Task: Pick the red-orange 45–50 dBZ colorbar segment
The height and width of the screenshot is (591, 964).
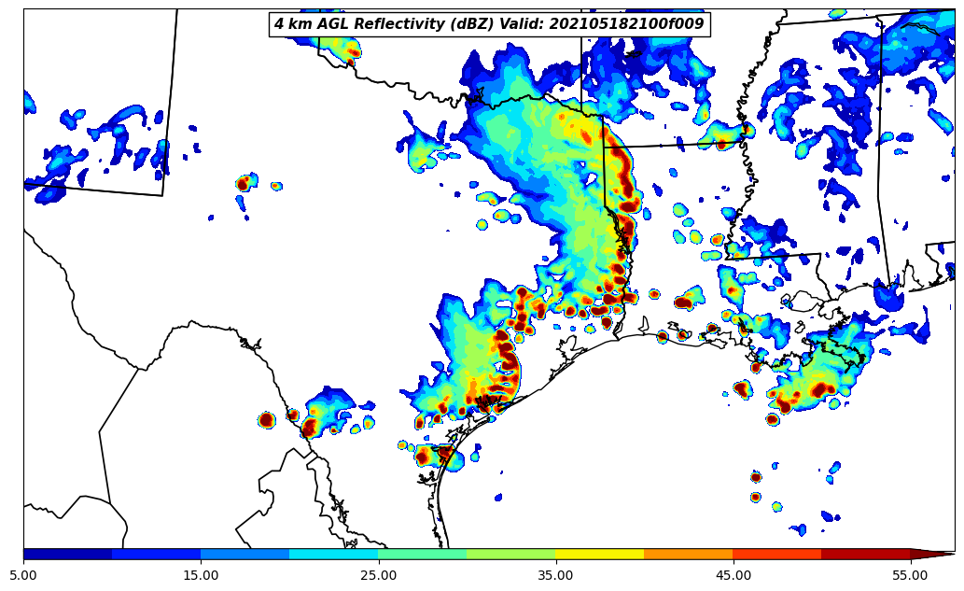Action: pyautogui.click(x=776, y=554)
